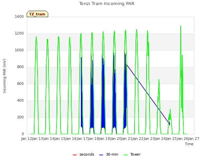Click the 'Tower' legend label
The height and width of the screenshot is (161, 214).
[135, 154]
